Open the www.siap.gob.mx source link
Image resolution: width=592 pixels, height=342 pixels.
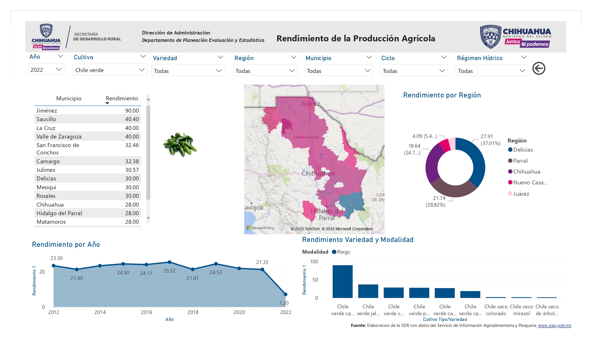click(555, 325)
